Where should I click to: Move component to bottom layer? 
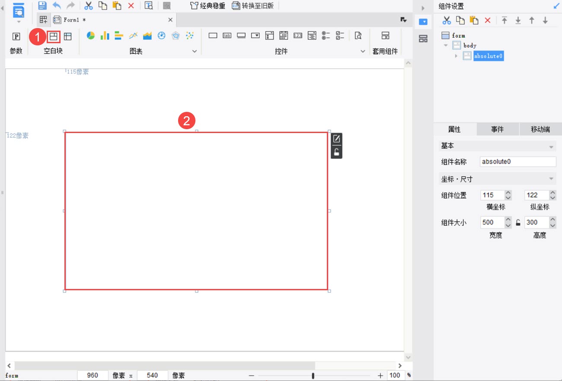tap(518, 20)
